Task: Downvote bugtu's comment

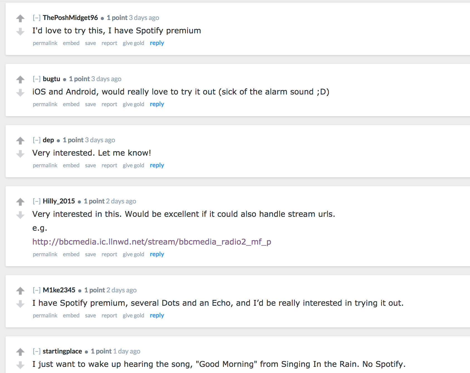Action: coord(20,93)
